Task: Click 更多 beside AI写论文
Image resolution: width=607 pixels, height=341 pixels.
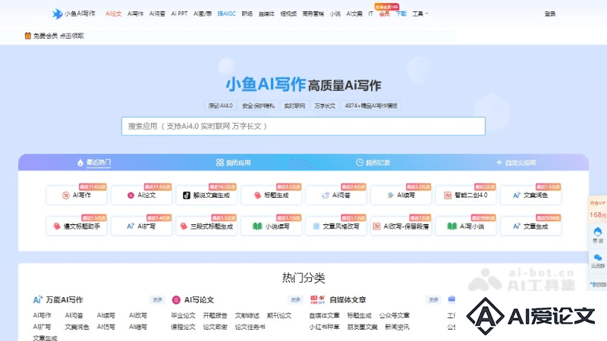Action: click(x=295, y=299)
